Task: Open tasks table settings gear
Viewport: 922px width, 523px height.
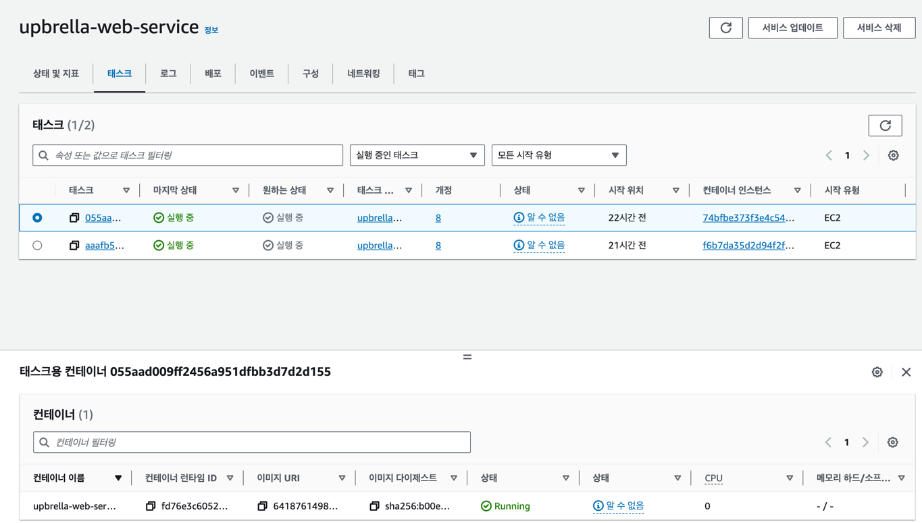Action: (893, 155)
